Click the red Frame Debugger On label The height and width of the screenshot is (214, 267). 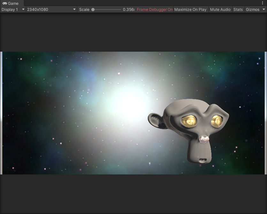pyautogui.click(x=155, y=10)
